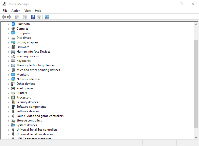Select the Processors tree item
The width and height of the screenshot is (199, 146).
pyautogui.click(x=24, y=98)
